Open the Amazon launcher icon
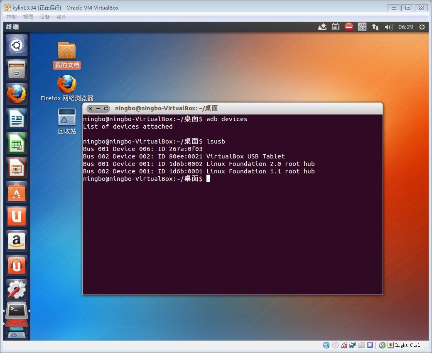The height and width of the screenshot is (353, 432). point(17,241)
